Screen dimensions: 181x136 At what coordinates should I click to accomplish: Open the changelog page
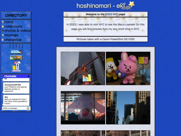pyautogui.click(x=13, y=40)
